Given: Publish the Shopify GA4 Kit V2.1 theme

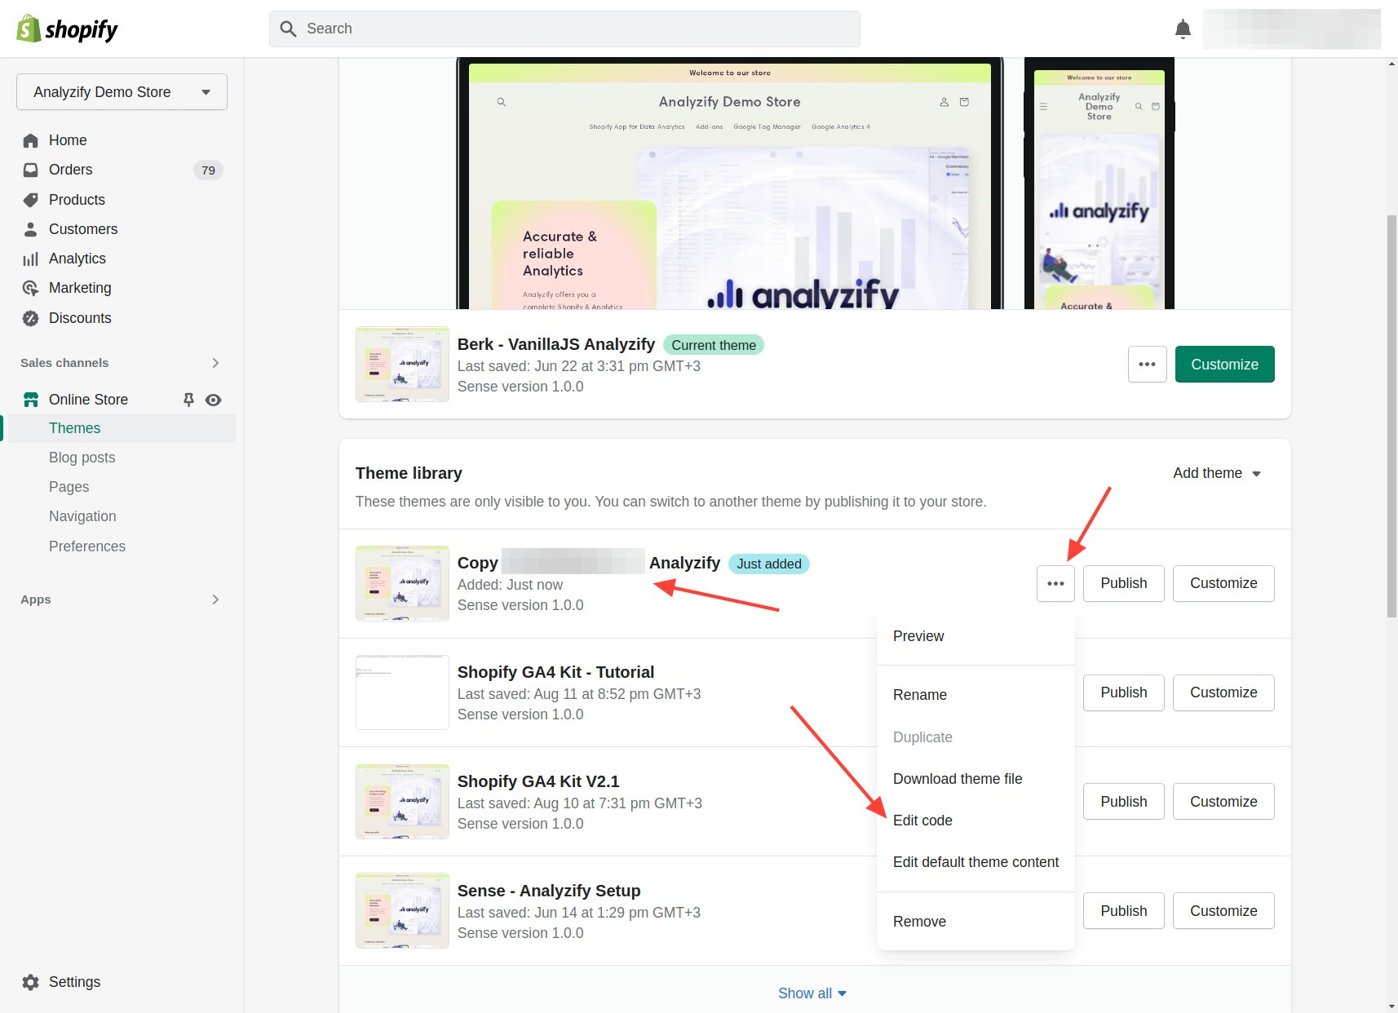Looking at the screenshot, I should pos(1123,801).
